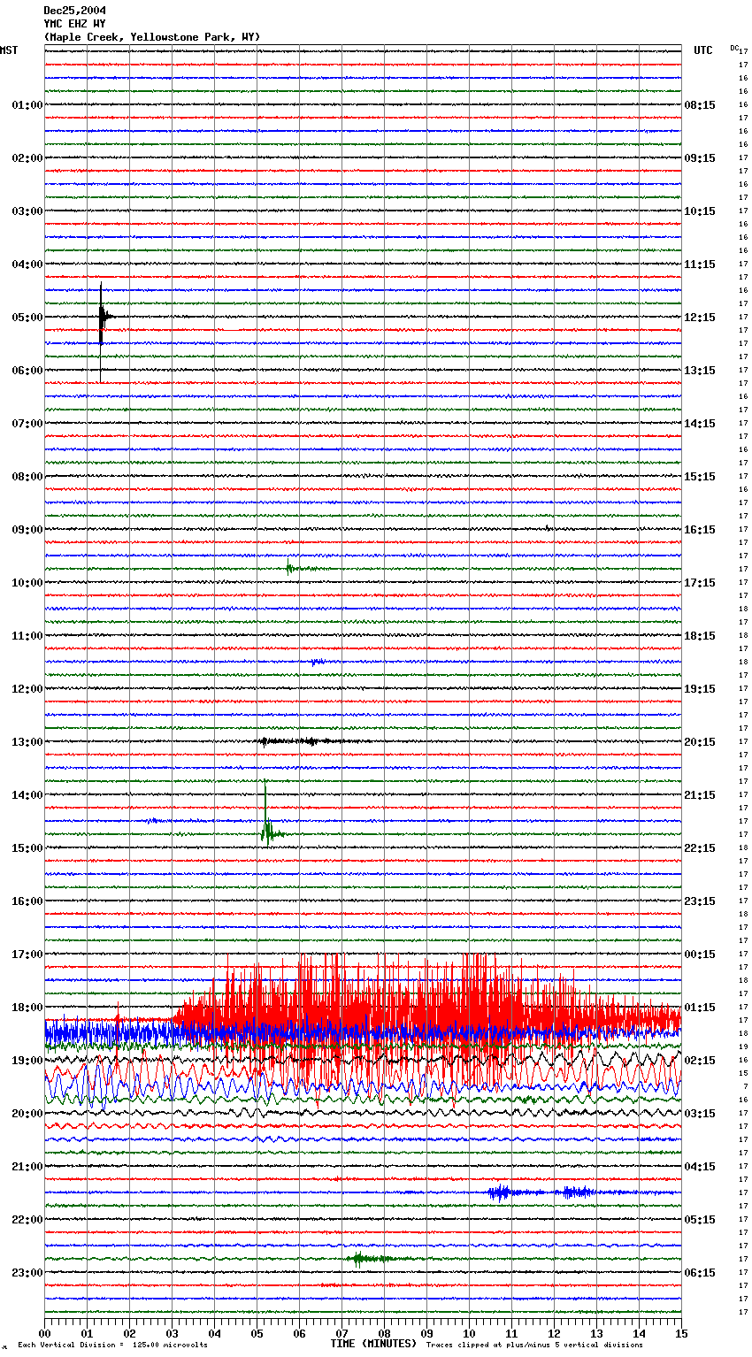
Task: Click the 20:15 UTC time label
Action: tap(700, 742)
